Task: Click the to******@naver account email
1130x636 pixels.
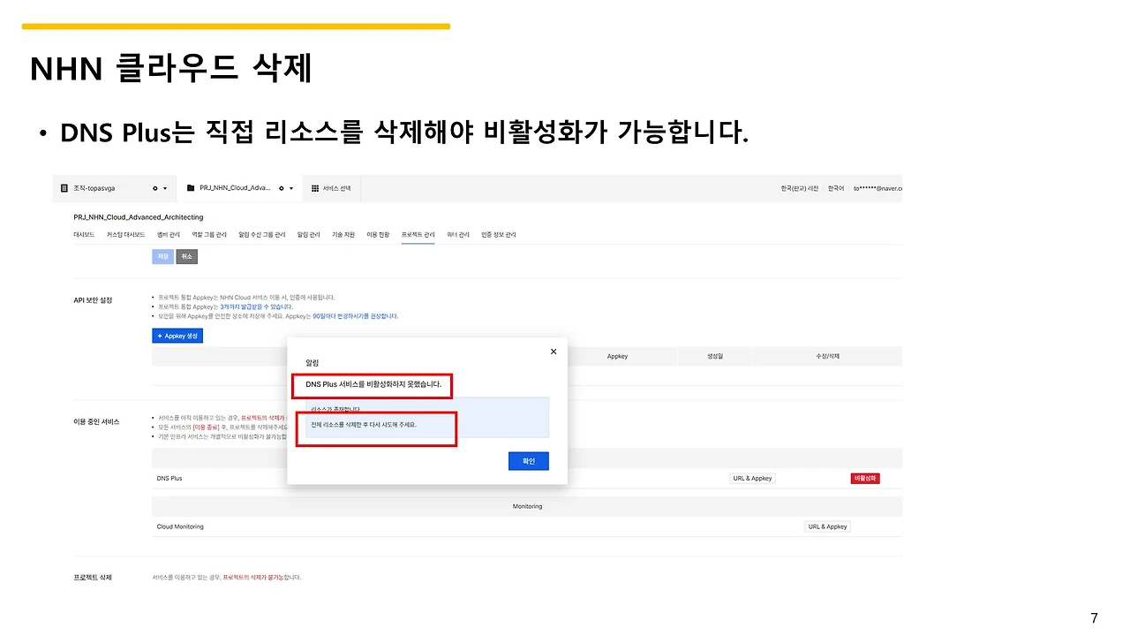Action: [x=878, y=188]
